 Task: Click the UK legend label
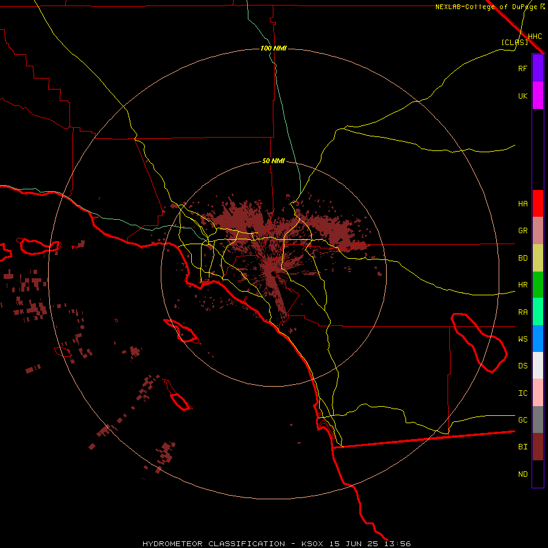point(522,96)
